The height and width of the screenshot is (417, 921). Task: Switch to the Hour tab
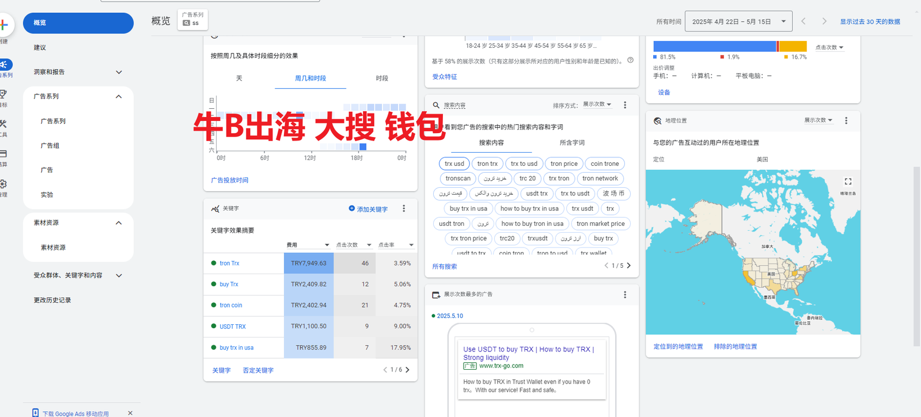pyautogui.click(x=382, y=78)
